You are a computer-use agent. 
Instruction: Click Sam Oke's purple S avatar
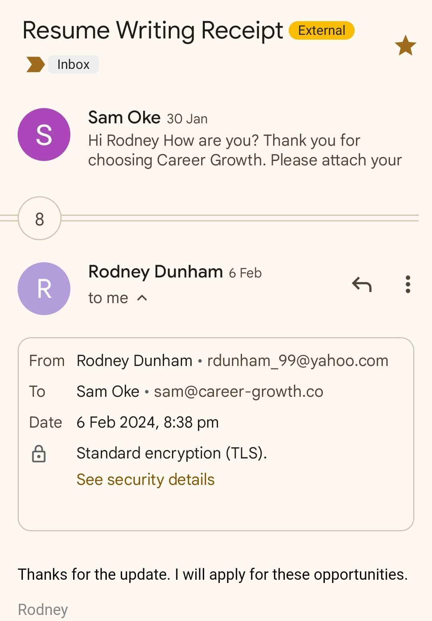[44, 135]
